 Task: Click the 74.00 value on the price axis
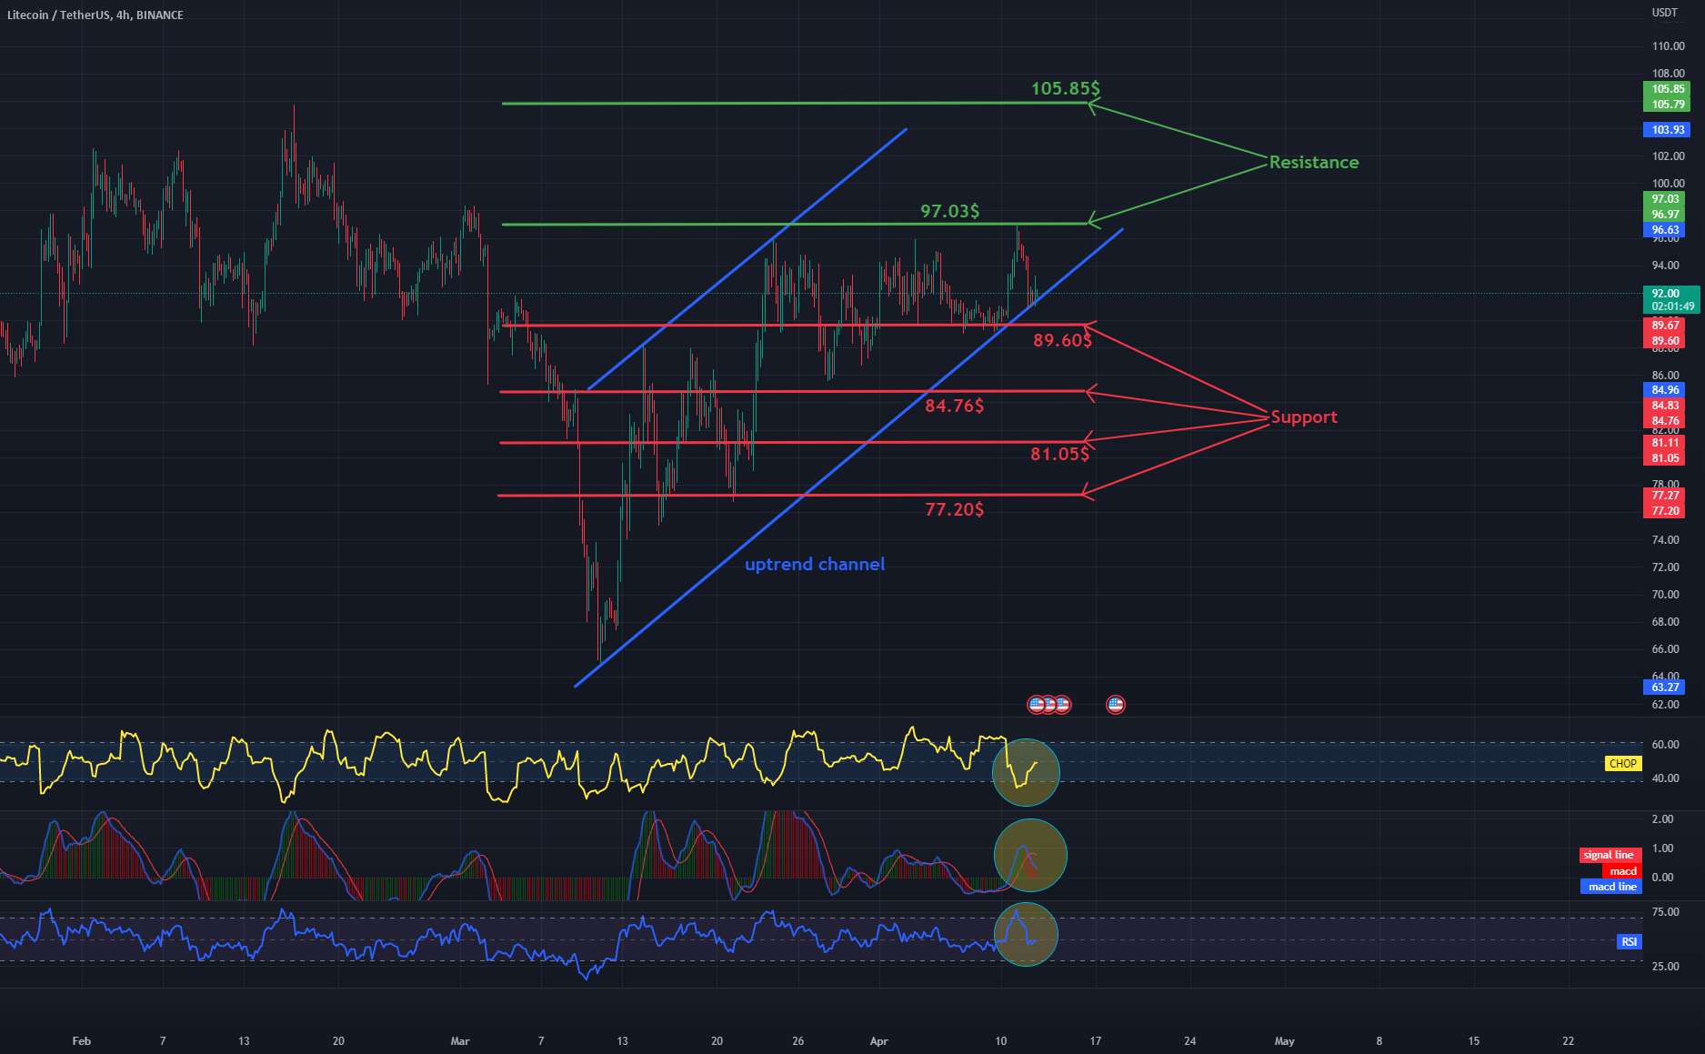pyautogui.click(x=1666, y=540)
